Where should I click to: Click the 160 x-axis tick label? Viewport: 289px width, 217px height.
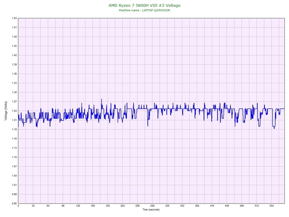[x=93, y=206]
